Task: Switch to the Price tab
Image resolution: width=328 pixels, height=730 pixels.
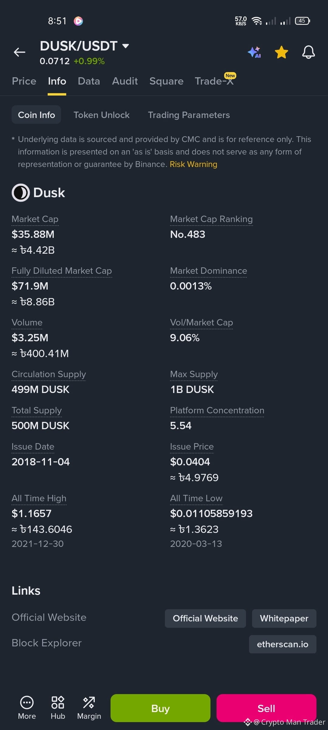Action: tap(24, 81)
